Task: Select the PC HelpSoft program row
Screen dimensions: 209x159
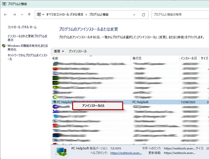Action: pos(130,102)
